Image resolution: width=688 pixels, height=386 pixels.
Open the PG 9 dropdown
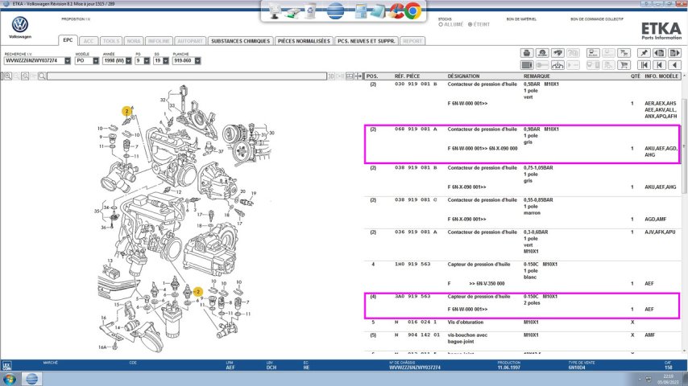click(x=147, y=61)
